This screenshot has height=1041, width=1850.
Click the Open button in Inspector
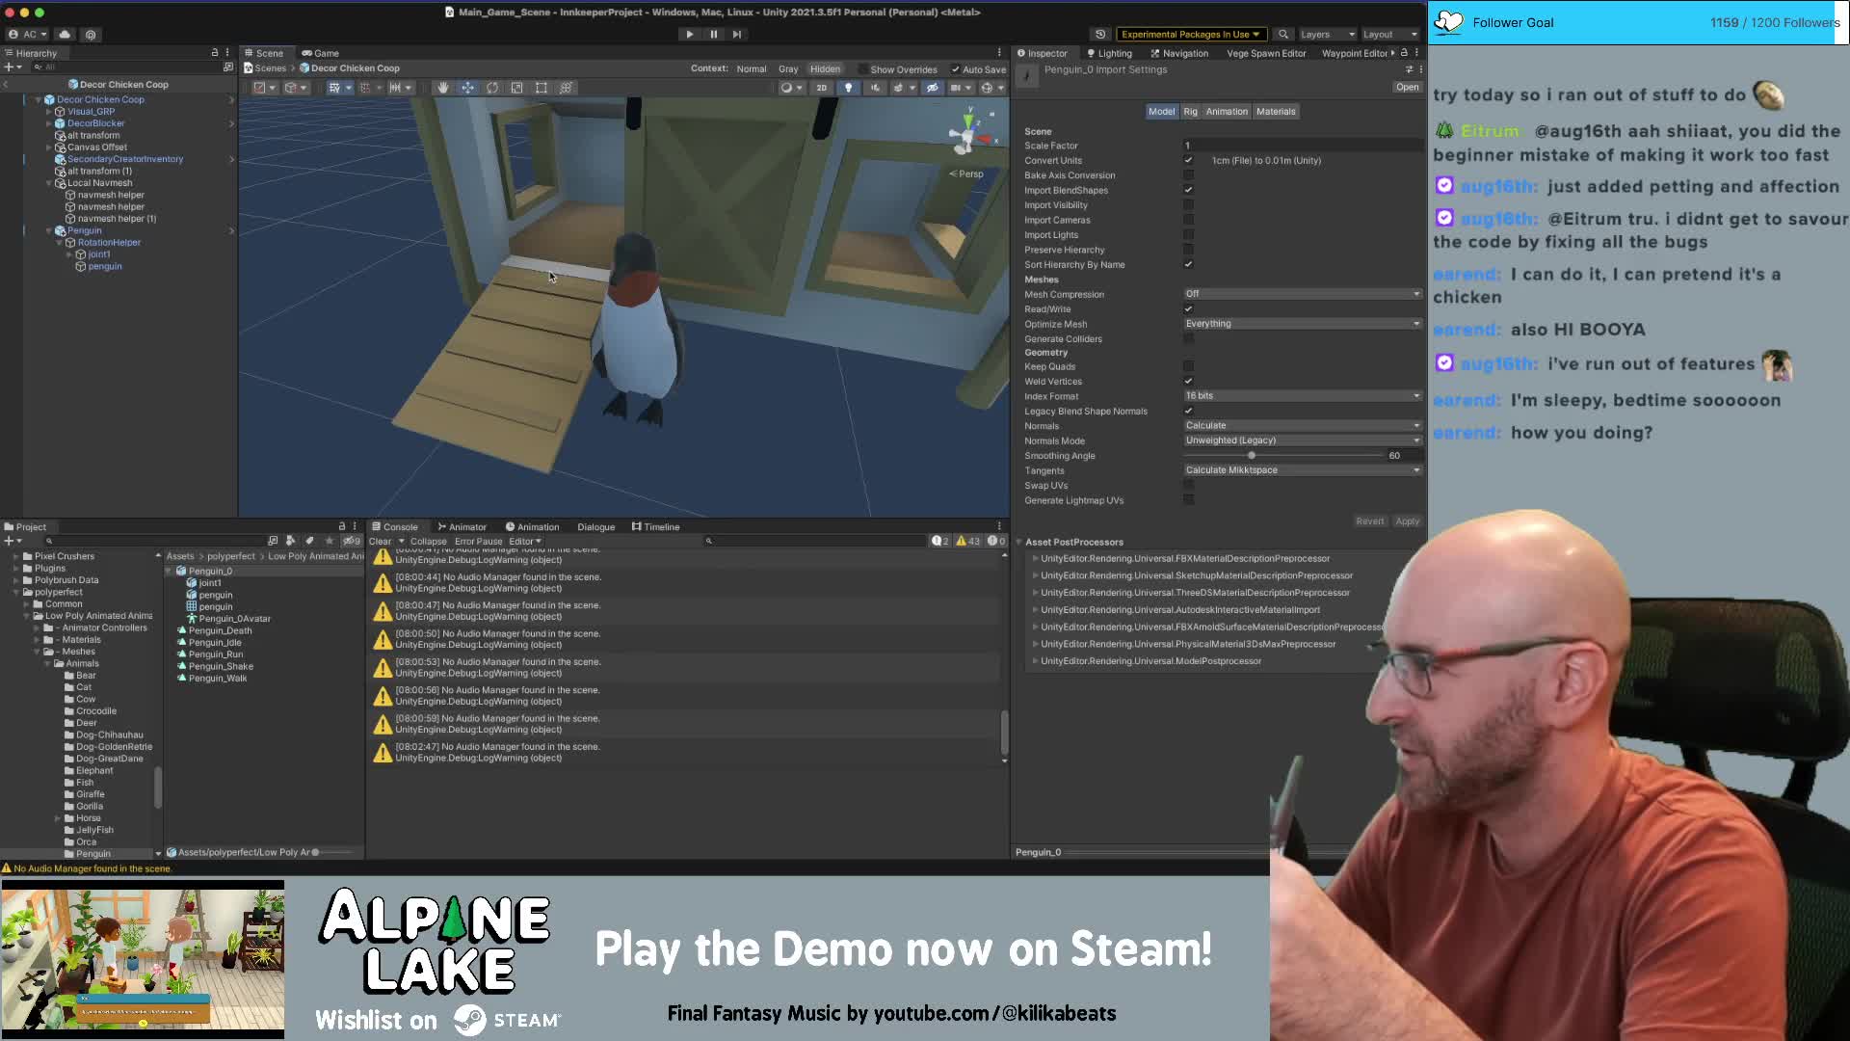tap(1407, 87)
